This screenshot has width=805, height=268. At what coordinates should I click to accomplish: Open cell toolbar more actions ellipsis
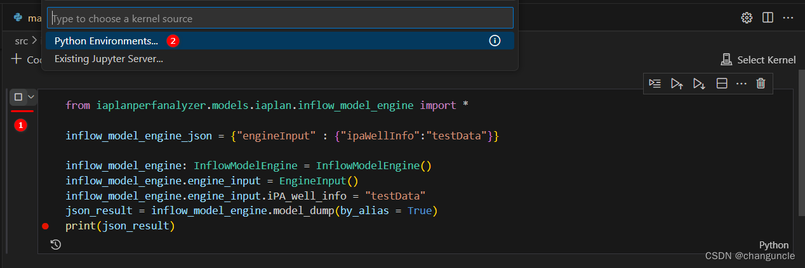point(741,83)
